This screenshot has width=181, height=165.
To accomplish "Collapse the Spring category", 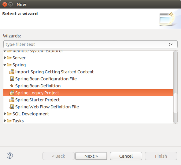I will point(5,65).
